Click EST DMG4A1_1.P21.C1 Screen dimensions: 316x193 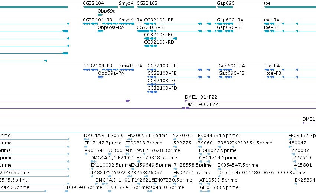112,158
